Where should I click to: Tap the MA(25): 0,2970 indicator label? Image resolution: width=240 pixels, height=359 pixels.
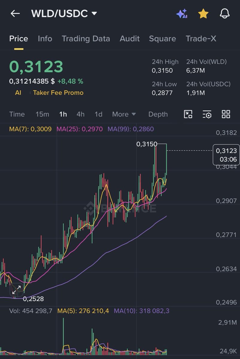coord(80,129)
